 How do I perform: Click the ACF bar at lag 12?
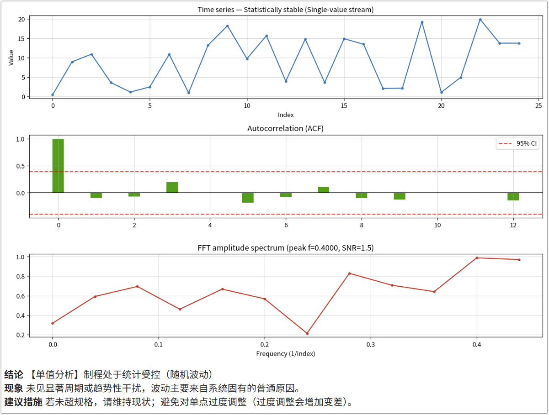(x=513, y=196)
